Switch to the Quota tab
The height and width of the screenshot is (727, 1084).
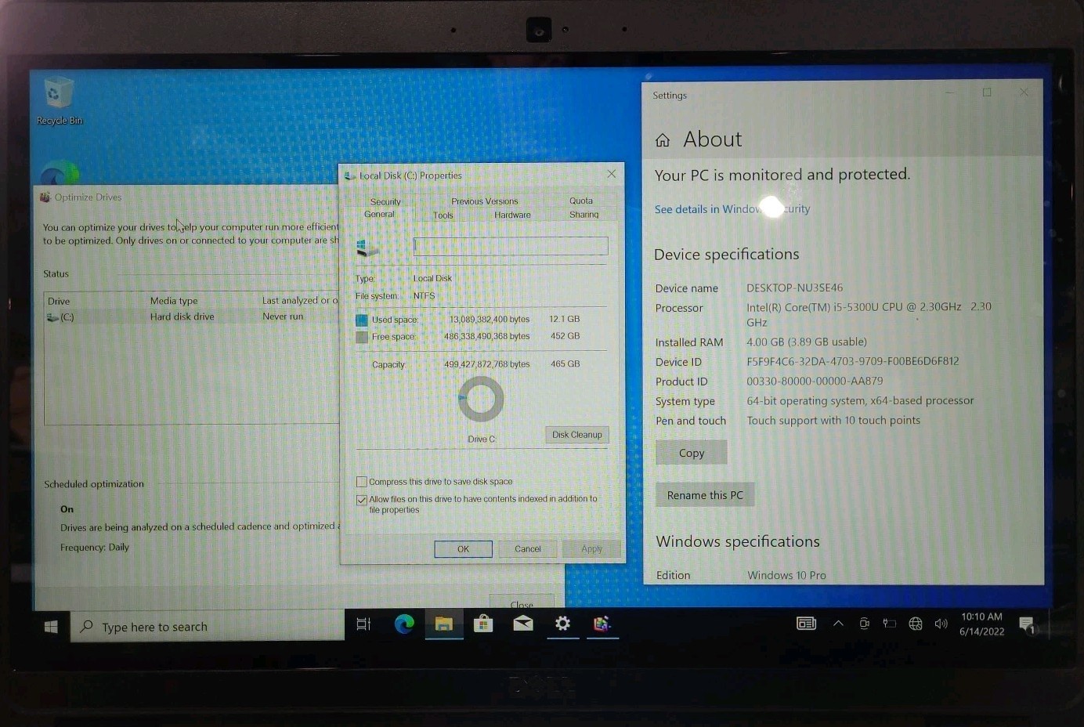[x=581, y=201]
